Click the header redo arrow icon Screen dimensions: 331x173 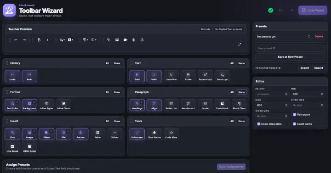click(291, 11)
